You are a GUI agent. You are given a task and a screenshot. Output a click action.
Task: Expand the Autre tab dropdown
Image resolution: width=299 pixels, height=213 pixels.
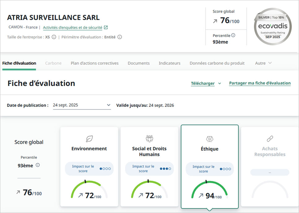263,63
